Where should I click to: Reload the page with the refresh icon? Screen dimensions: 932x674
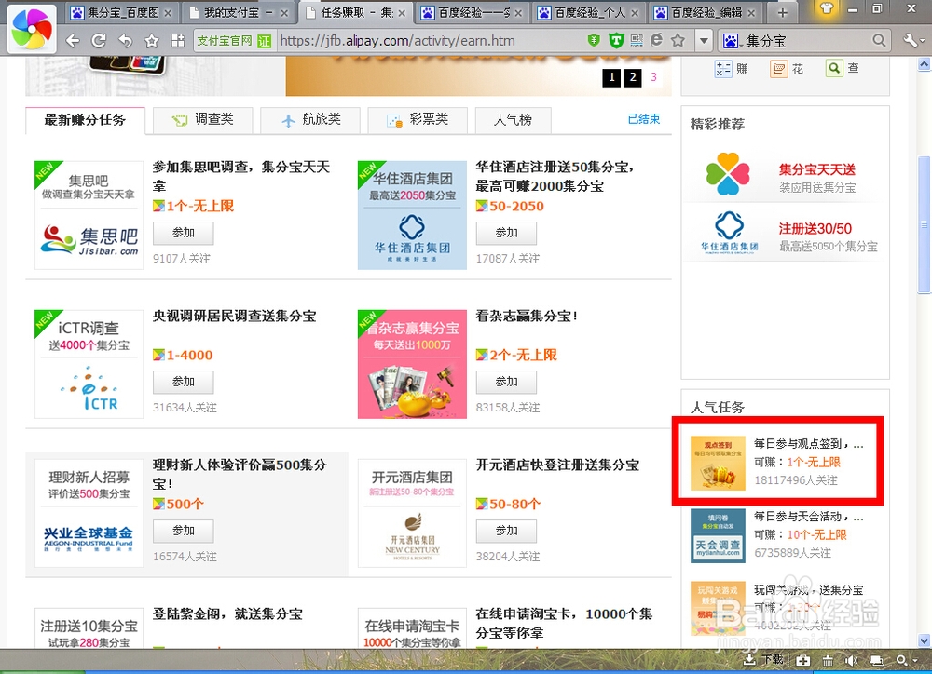[99, 40]
